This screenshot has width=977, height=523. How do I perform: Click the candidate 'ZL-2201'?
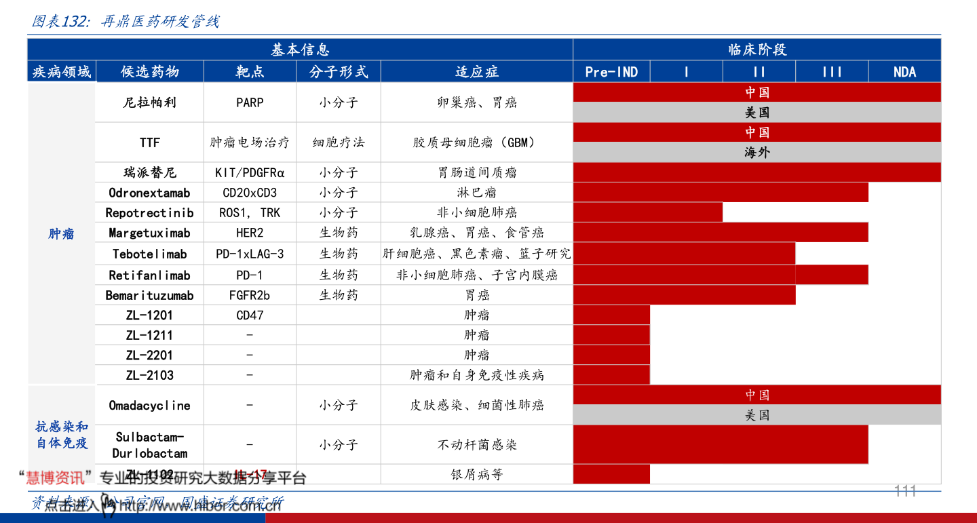(x=149, y=355)
